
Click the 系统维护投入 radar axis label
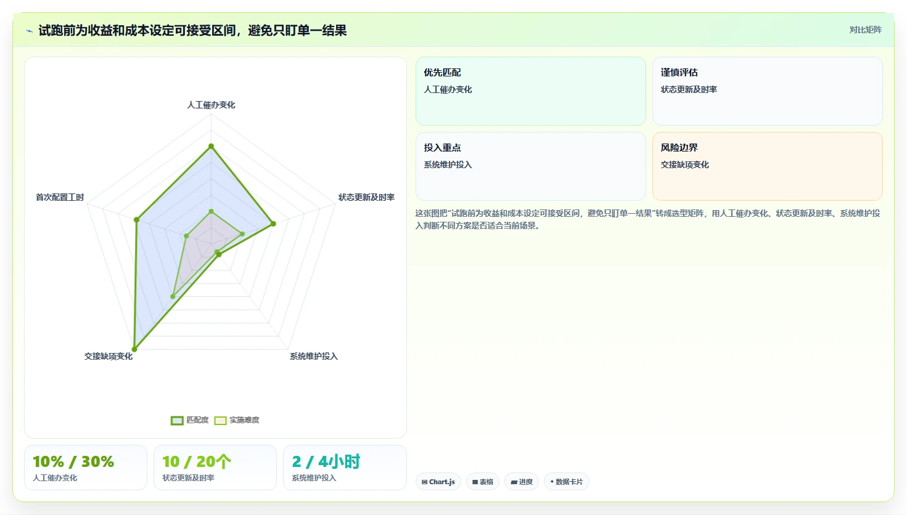tap(314, 356)
